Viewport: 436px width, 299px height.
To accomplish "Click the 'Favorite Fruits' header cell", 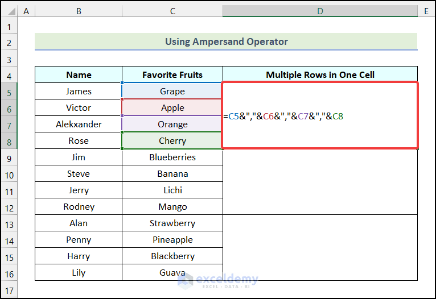I will 172,74.
